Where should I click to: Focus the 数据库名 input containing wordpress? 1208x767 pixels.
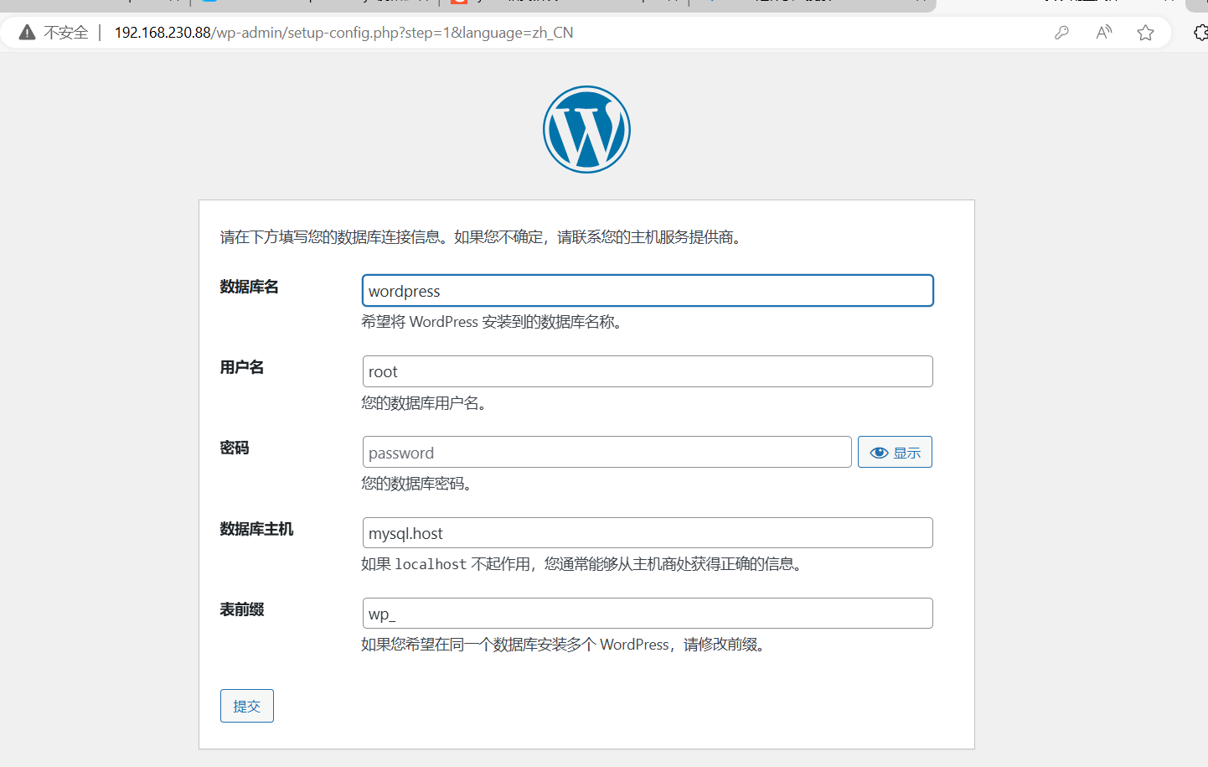point(648,291)
